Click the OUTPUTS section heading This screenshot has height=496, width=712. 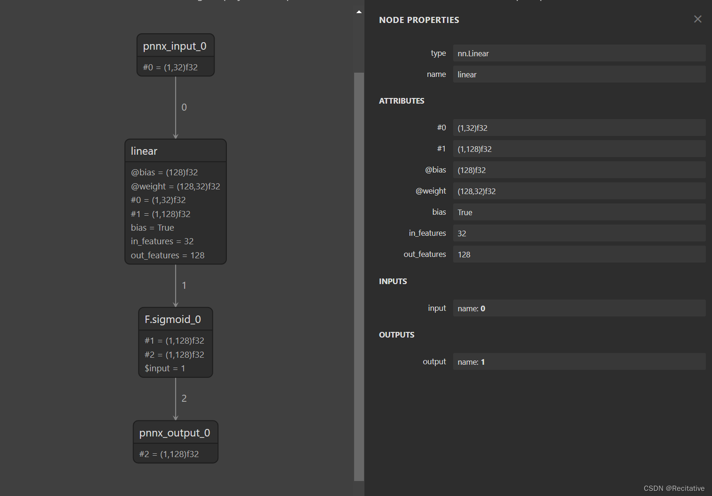tap(397, 335)
